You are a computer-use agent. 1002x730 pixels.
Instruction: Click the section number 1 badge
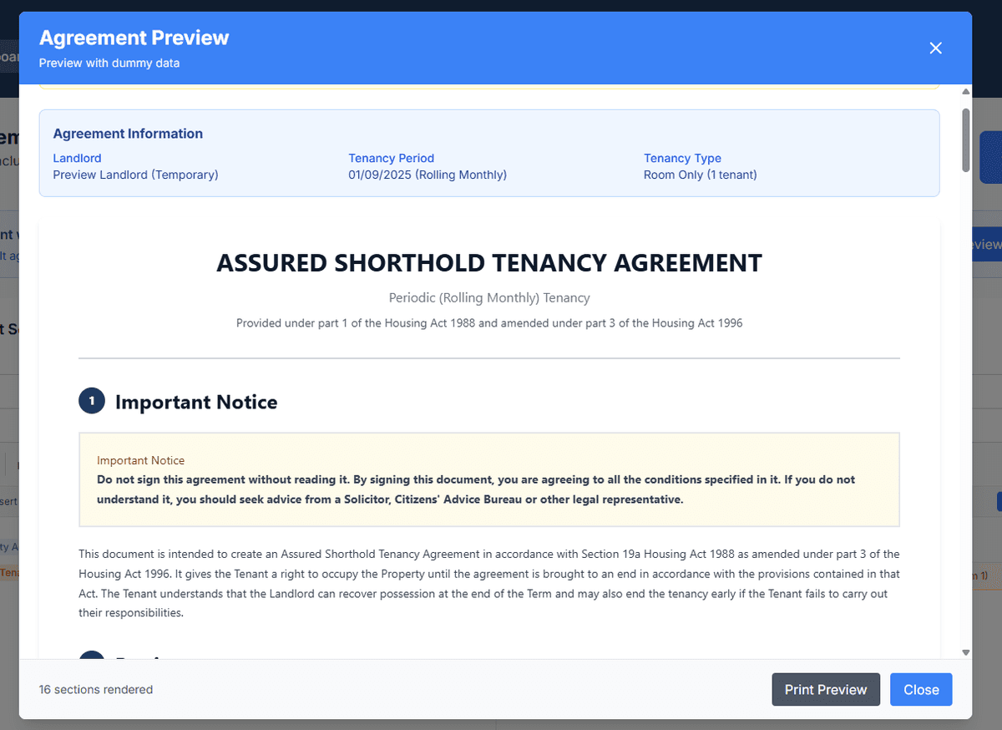[92, 402]
